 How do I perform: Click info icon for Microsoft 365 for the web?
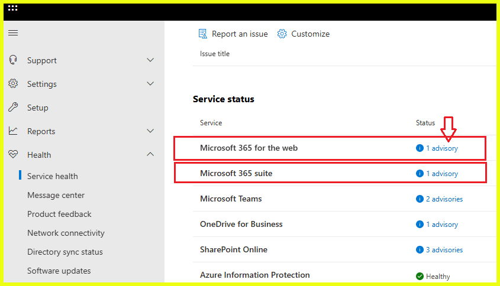coord(420,148)
